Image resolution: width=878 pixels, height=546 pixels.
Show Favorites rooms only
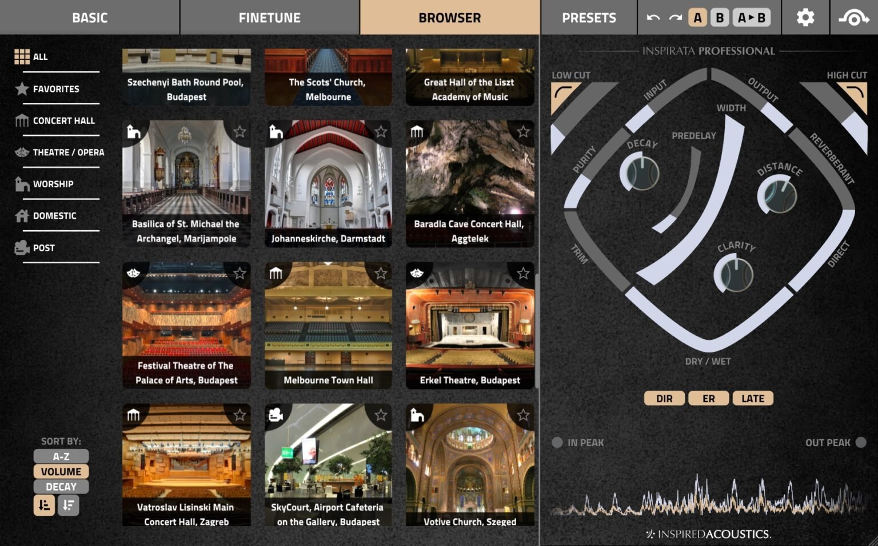click(47, 89)
